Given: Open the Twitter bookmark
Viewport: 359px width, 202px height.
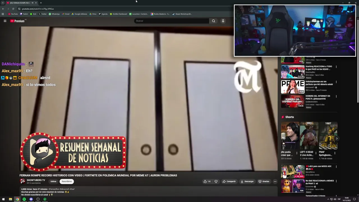Looking at the screenshot, I should point(42,14).
